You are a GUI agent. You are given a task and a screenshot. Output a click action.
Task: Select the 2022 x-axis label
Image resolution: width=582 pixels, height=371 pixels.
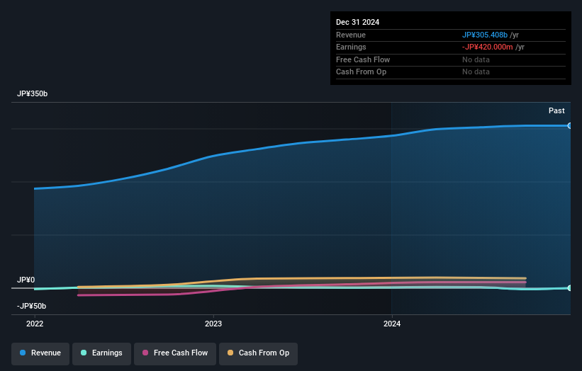click(35, 324)
